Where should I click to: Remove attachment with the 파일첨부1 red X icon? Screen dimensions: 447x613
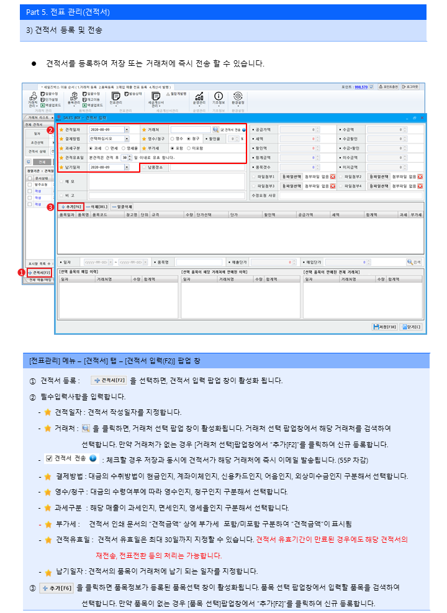coord(333,177)
